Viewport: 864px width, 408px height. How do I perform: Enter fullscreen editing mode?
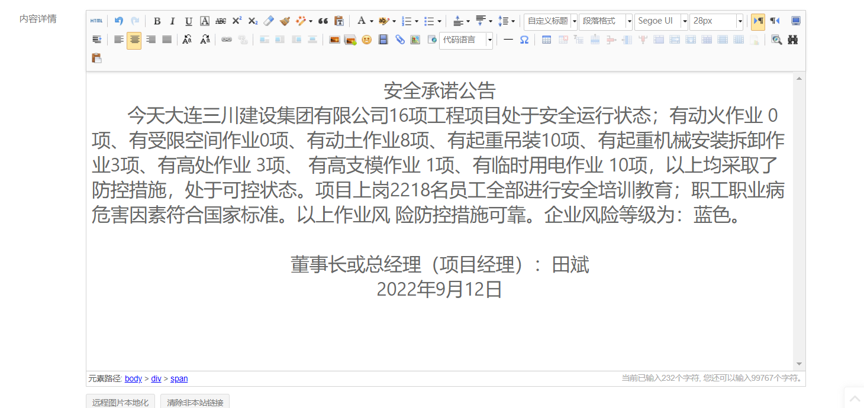[796, 21]
